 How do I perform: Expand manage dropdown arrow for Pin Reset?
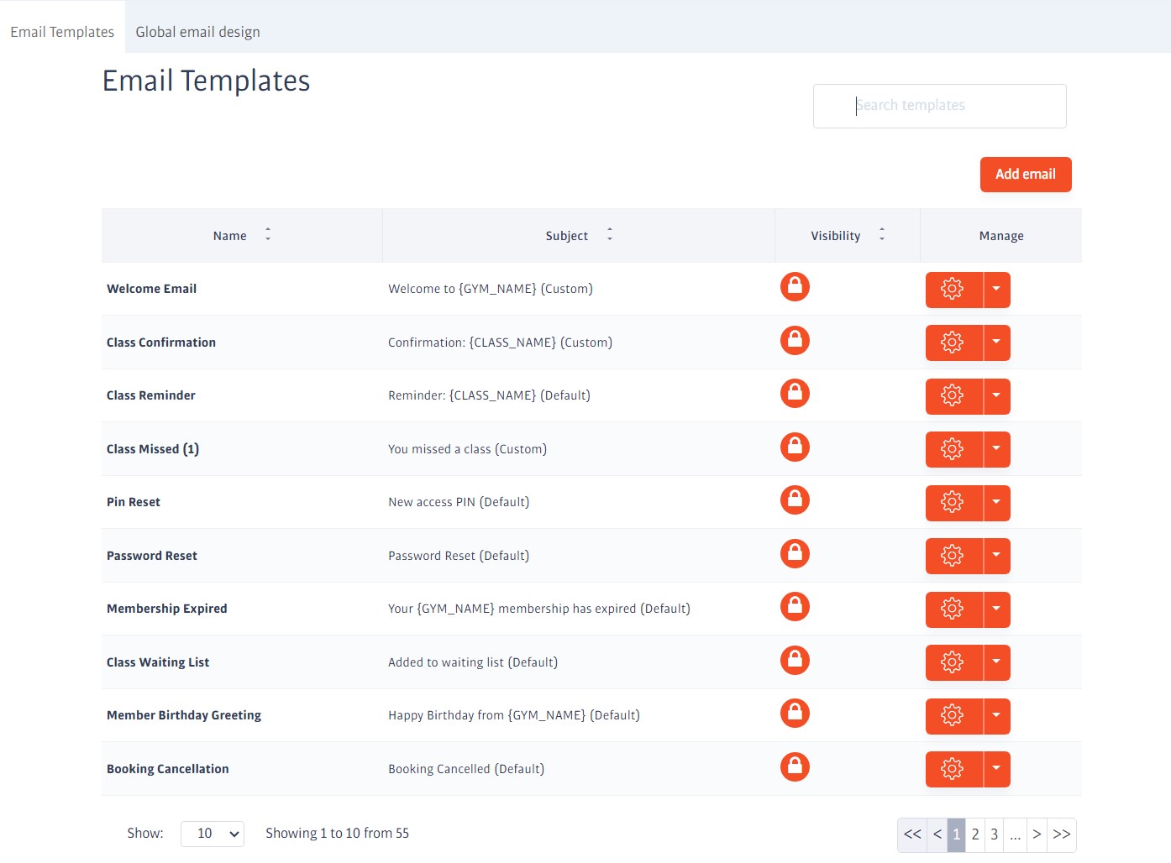(997, 503)
